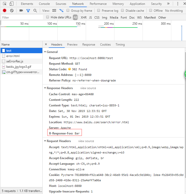The width and height of the screenshot is (186, 194).
Task: Select the All filter type
Action: coord(75,18)
